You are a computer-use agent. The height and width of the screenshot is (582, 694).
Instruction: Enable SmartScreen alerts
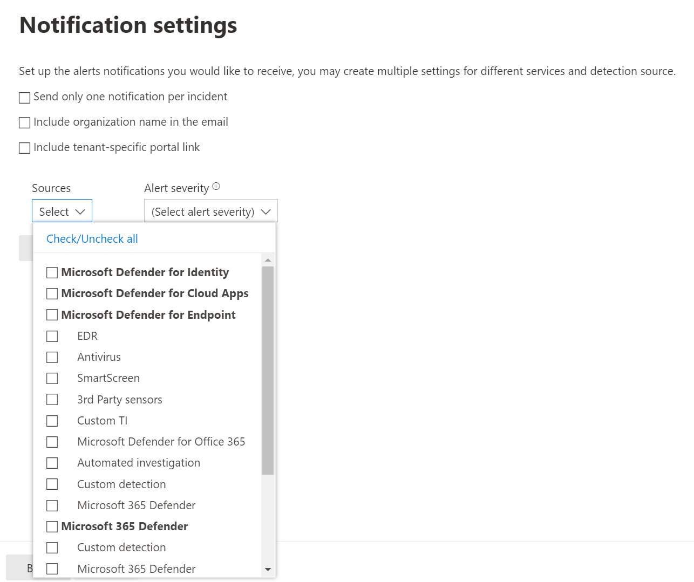pyautogui.click(x=52, y=378)
